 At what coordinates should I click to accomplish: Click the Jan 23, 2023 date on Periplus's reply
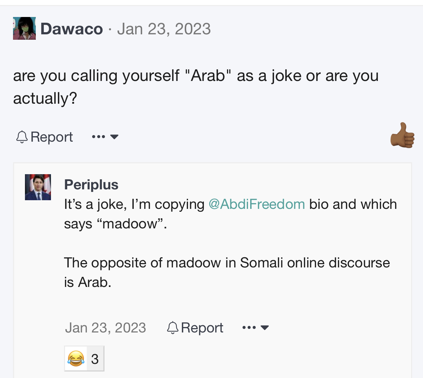click(106, 327)
